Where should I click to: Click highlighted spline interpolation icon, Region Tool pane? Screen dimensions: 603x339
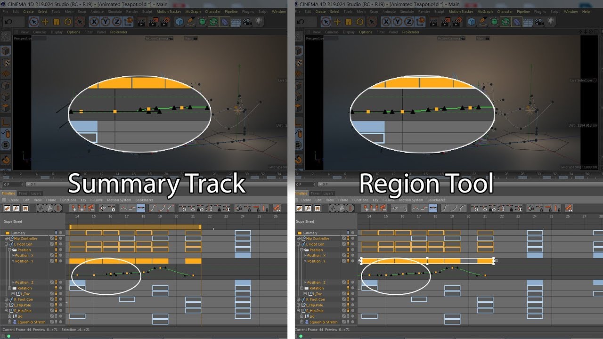(x=432, y=208)
